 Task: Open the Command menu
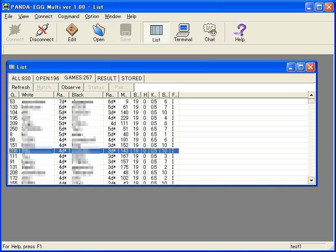point(68,16)
